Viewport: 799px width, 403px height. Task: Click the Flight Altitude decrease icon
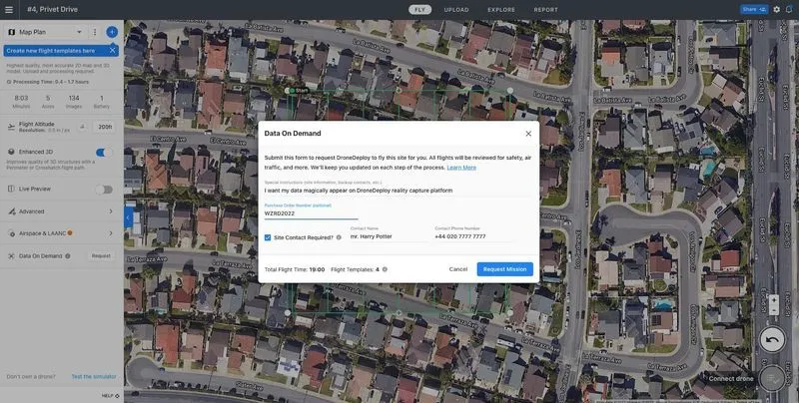(83, 127)
